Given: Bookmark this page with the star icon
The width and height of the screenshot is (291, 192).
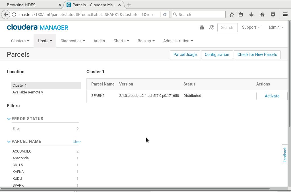Looking at the screenshot, I should pos(232,14).
